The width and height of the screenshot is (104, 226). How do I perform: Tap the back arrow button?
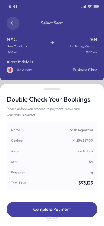(x=13, y=23)
